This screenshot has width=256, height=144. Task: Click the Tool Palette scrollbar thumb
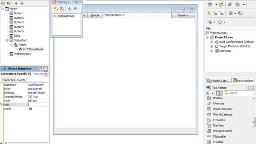(254, 122)
